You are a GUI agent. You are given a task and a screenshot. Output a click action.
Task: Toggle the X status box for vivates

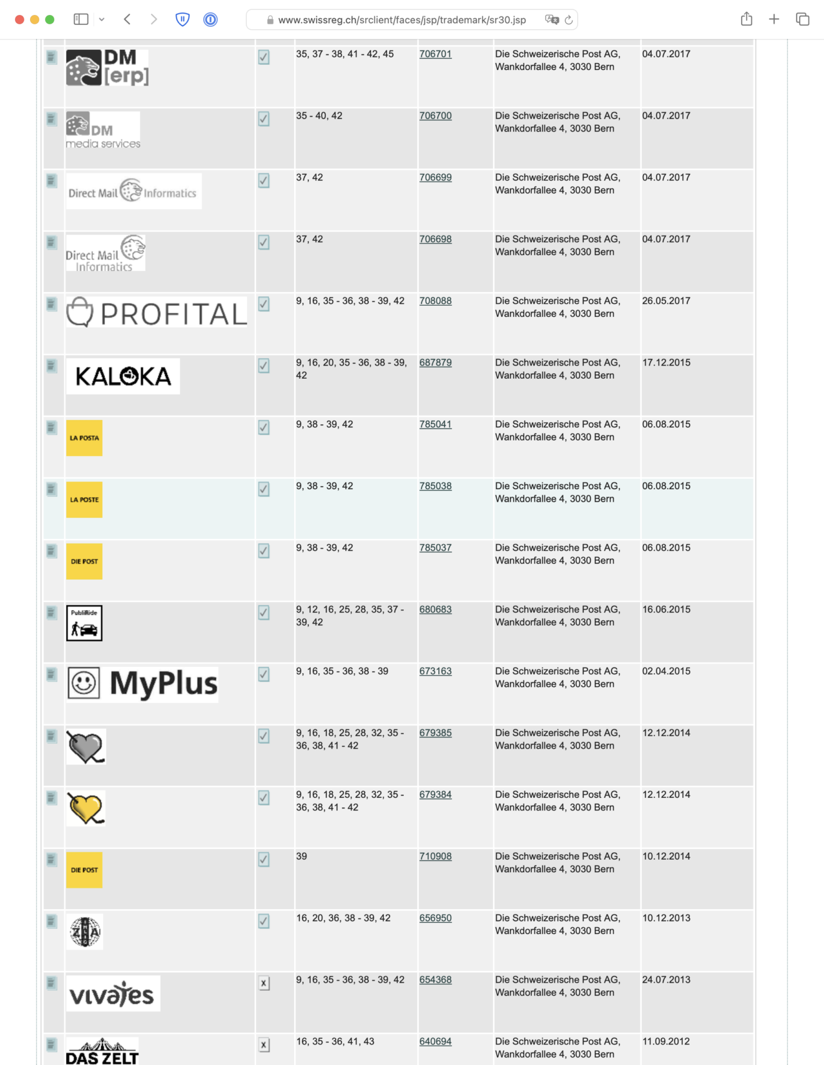(x=264, y=983)
